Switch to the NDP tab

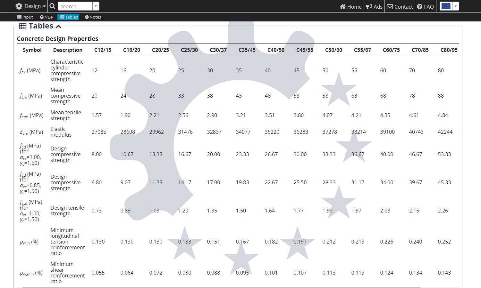click(46, 17)
